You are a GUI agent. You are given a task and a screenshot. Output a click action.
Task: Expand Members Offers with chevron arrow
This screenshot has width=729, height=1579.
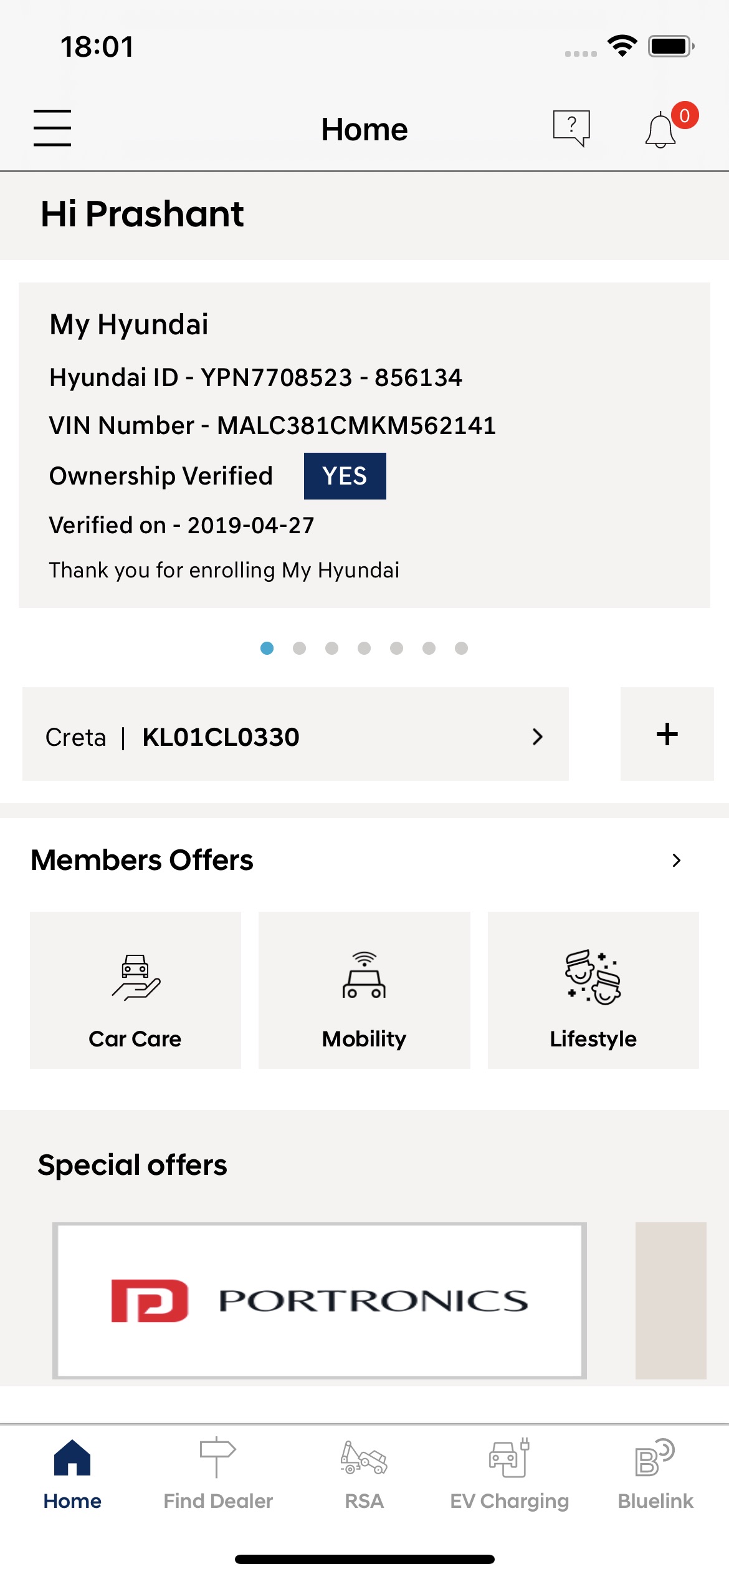click(677, 861)
